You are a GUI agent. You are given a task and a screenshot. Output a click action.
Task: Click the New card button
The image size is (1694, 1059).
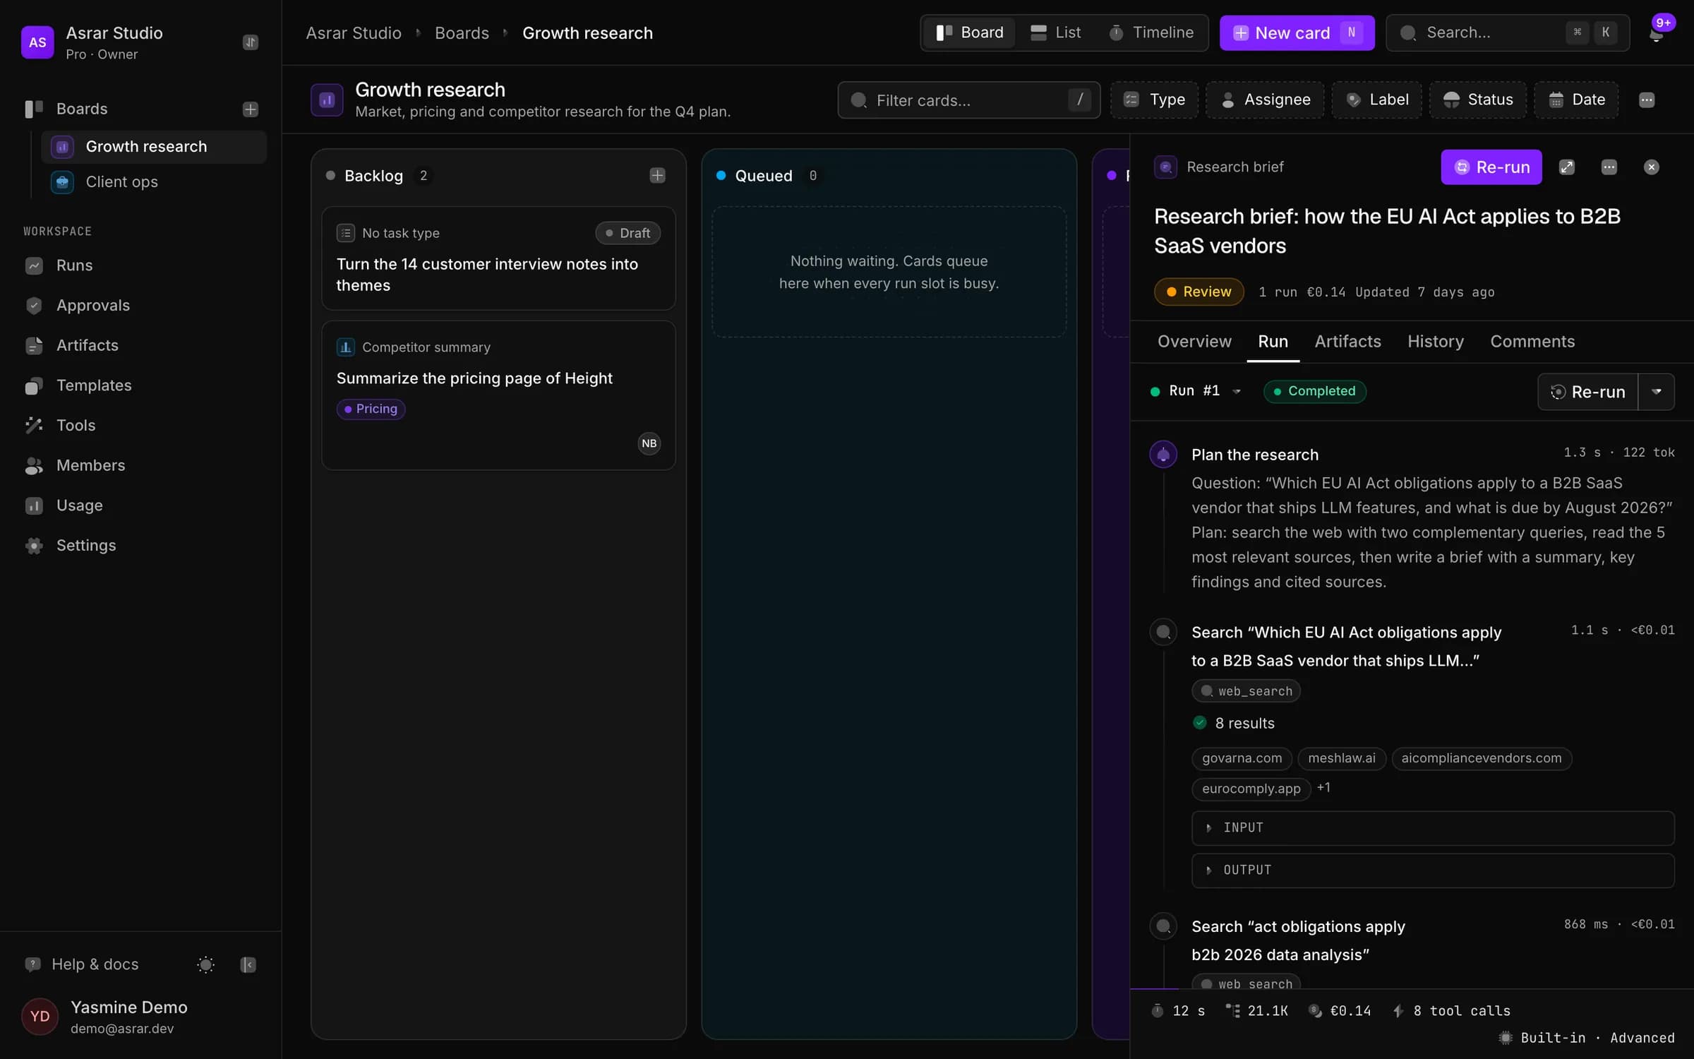coord(1297,33)
